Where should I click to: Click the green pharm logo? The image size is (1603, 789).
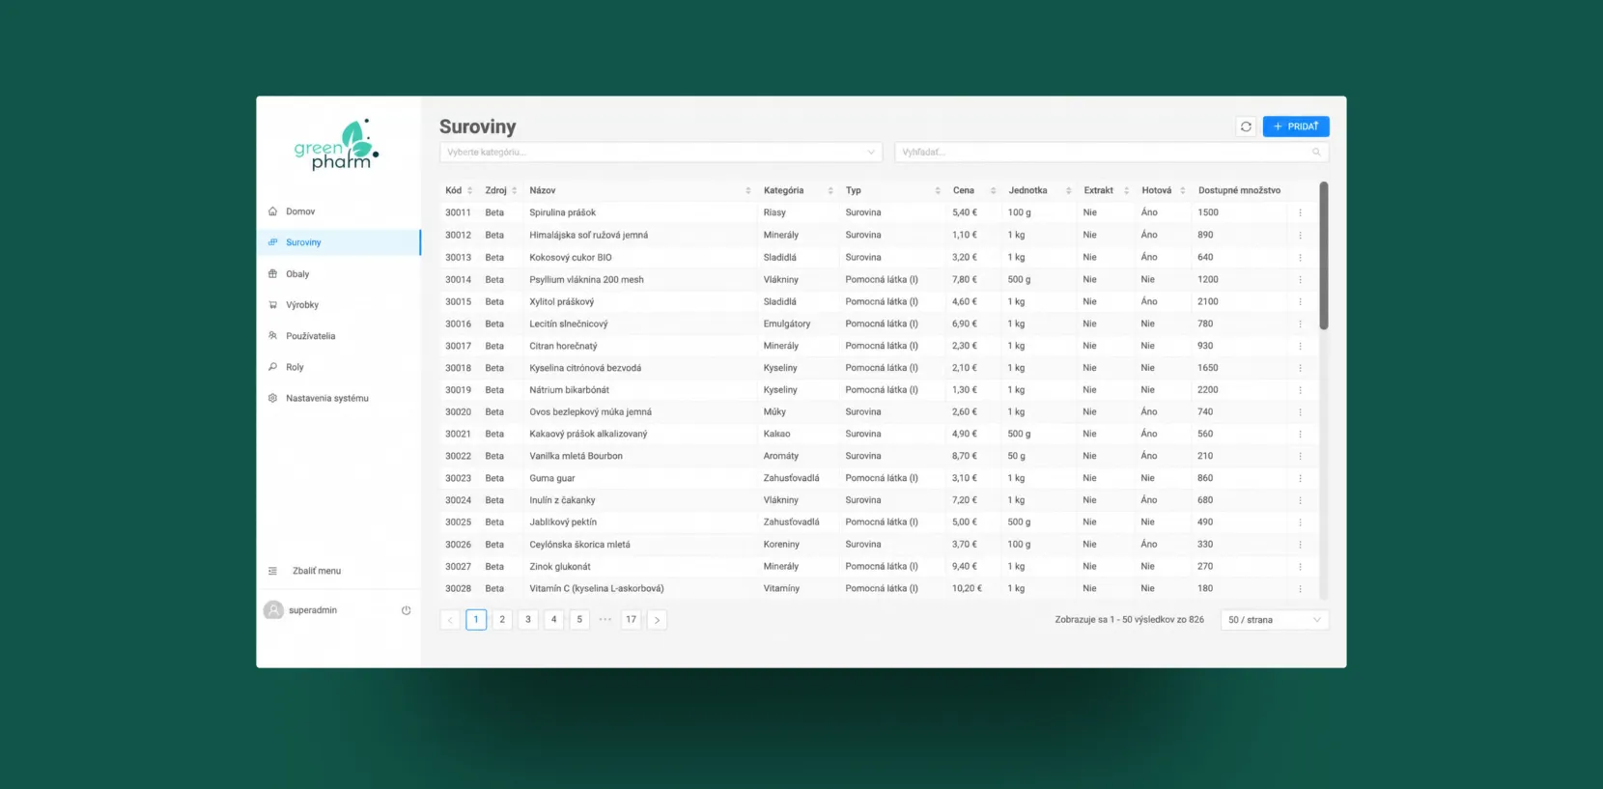337,145
